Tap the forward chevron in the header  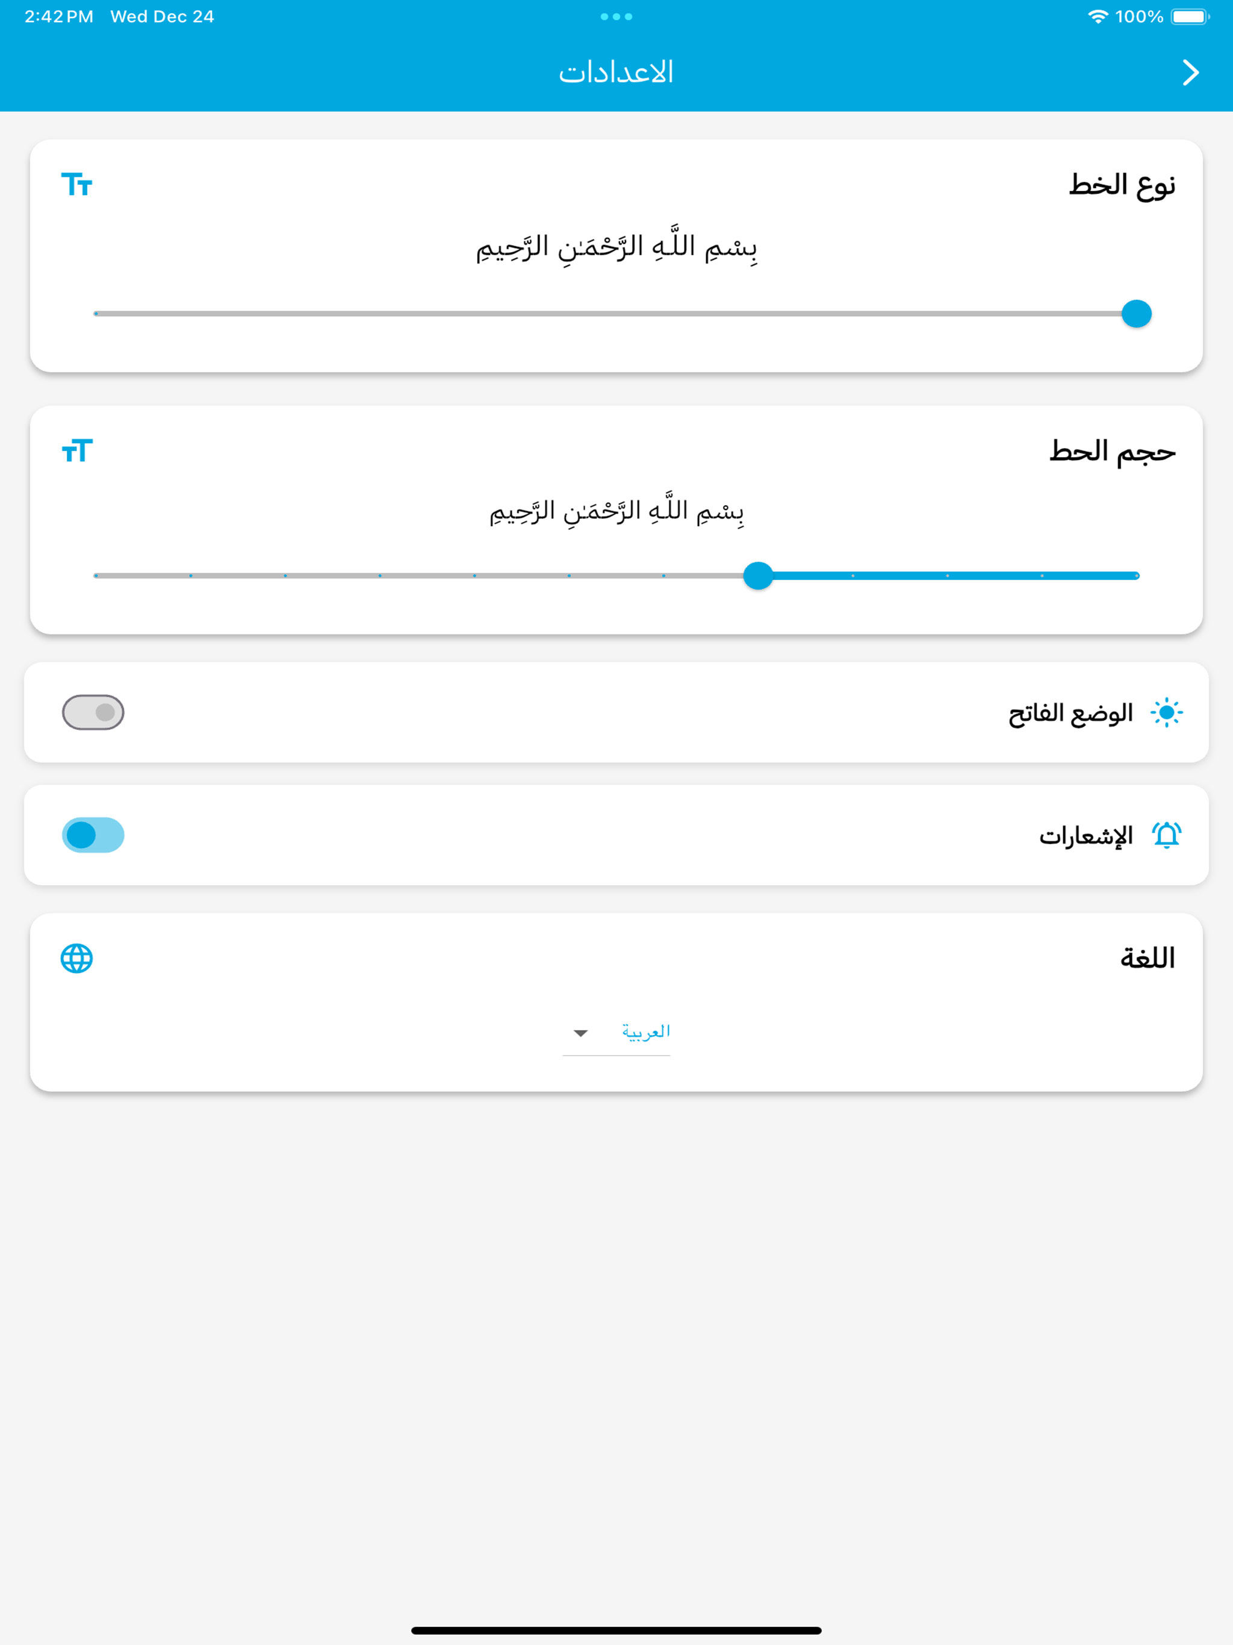click(1190, 72)
